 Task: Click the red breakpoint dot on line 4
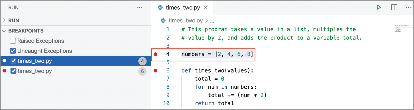coord(155,54)
